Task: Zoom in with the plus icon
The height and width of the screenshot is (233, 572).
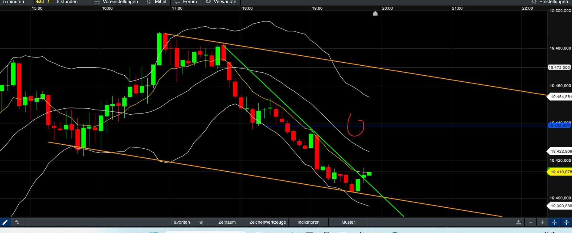Action: (542, 222)
